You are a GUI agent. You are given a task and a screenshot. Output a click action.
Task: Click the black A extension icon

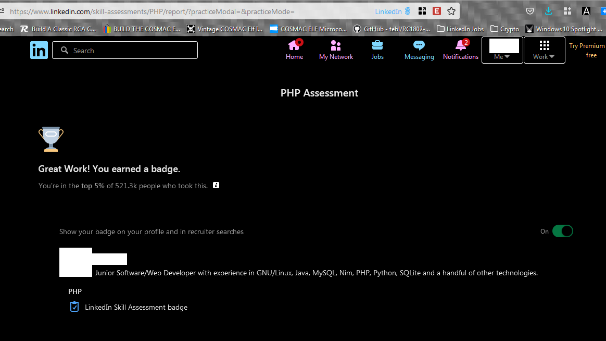pos(586,11)
